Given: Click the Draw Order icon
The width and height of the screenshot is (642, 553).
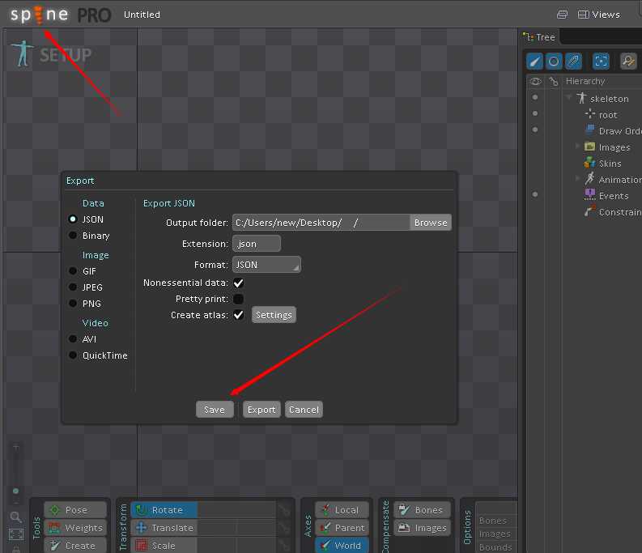Looking at the screenshot, I should click(x=590, y=130).
